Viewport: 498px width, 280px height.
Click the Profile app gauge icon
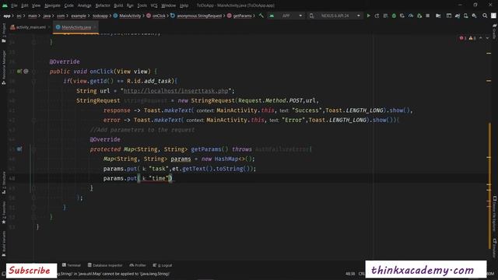(411, 16)
